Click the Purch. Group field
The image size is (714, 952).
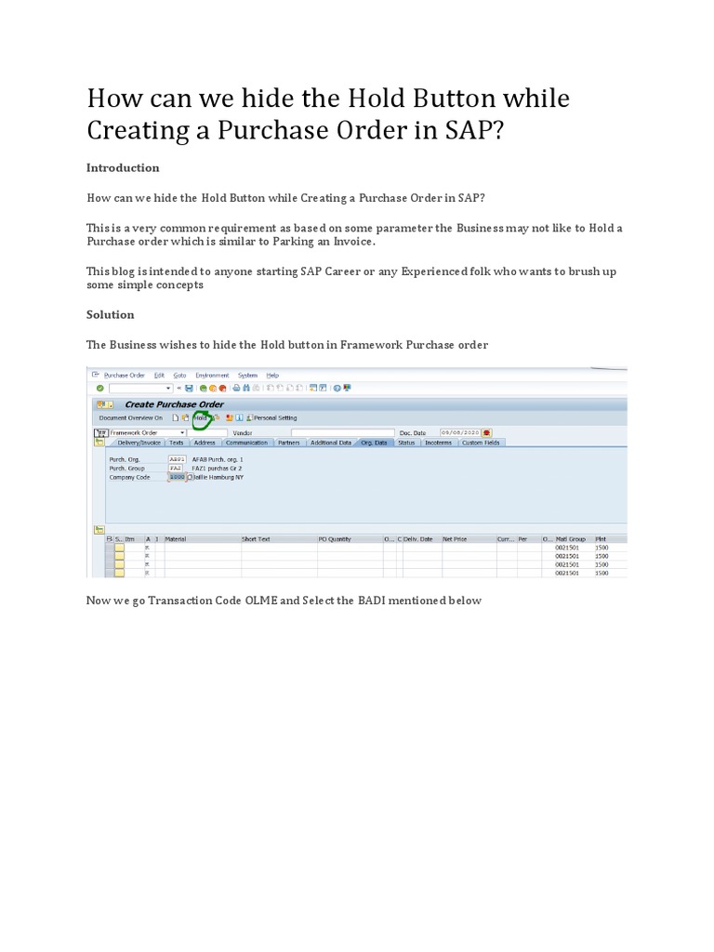coord(176,469)
